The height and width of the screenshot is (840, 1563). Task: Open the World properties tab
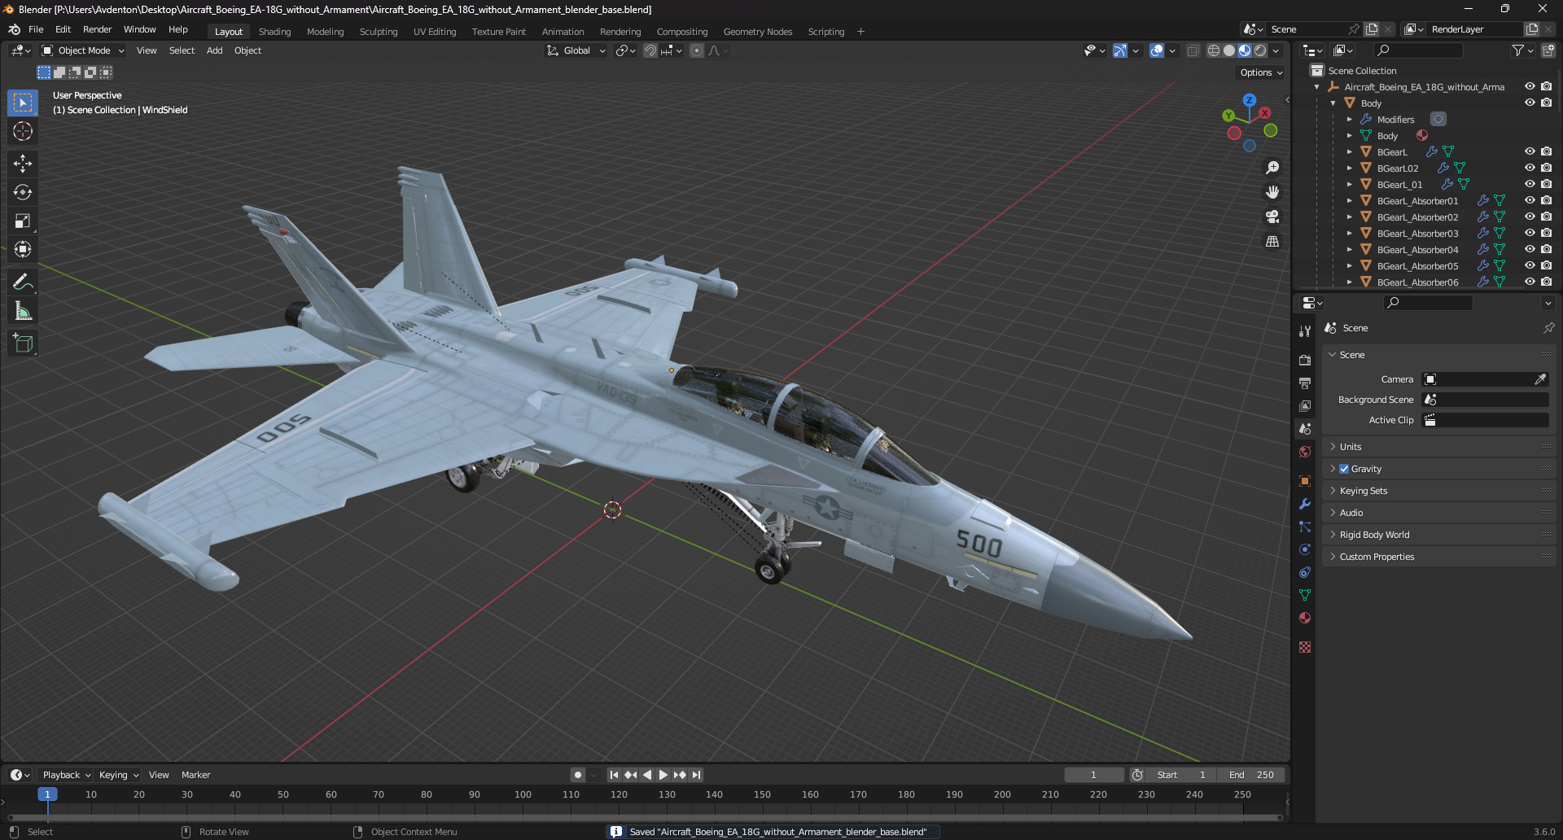click(x=1305, y=452)
